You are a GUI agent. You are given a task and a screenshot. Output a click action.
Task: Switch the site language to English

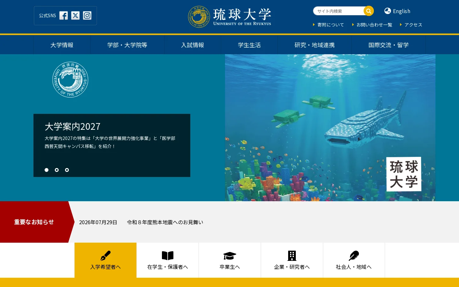click(x=401, y=11)
